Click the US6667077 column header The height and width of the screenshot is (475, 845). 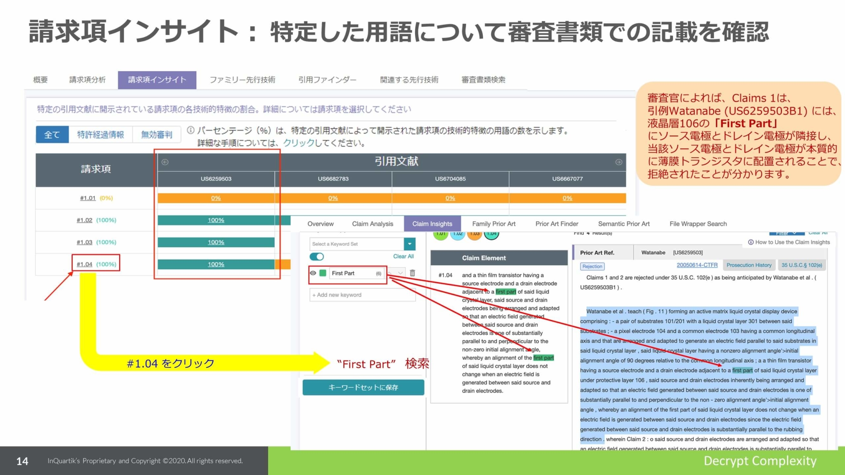(x=567, y=179)
